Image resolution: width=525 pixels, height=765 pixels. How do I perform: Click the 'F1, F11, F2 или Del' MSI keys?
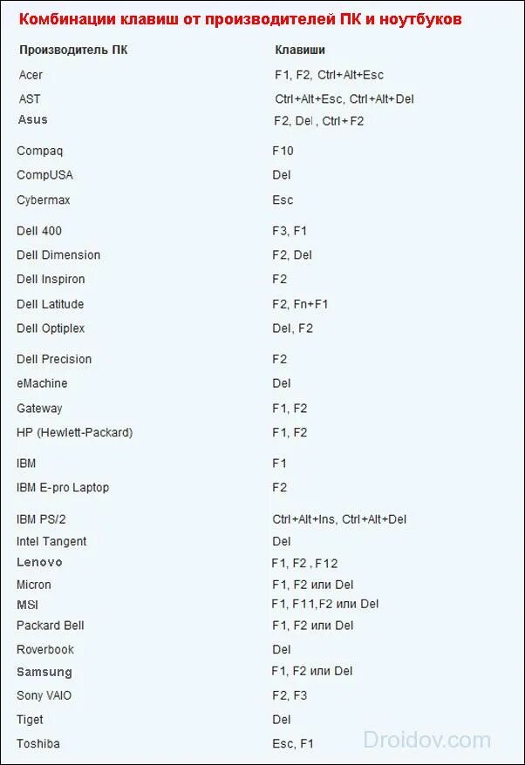click(324, 604)
